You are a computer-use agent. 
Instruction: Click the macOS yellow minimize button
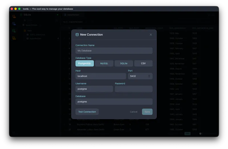pos(16,9)
